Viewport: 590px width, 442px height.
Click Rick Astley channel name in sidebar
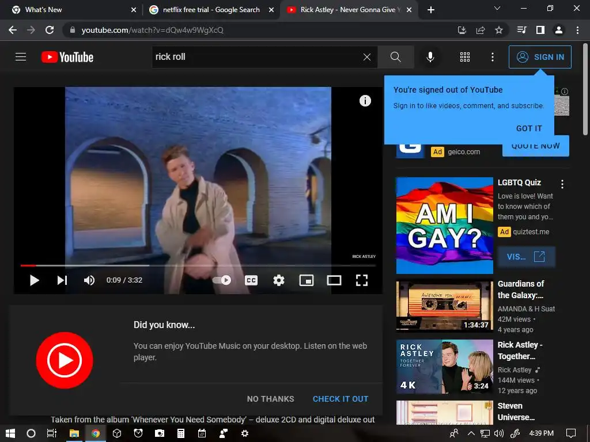[515, 370]
